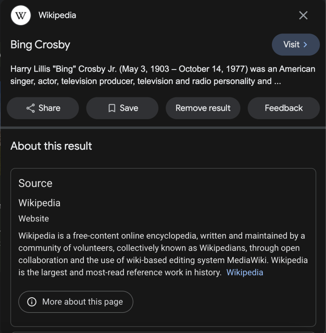This screenshot has width=326, height=333.
Task: Click the chevron arrow beside Visit
Action: [x=305, y=45]
